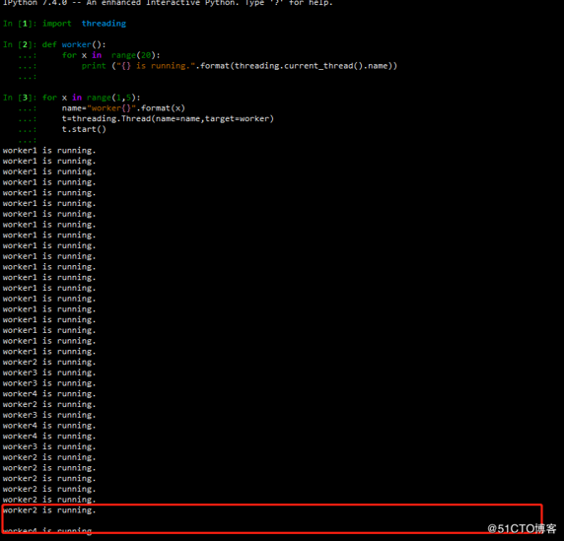This screenshot has width=564, height=541.
Task: Click 'worker2 is running.' inside the red box
Action: [49, 510]
